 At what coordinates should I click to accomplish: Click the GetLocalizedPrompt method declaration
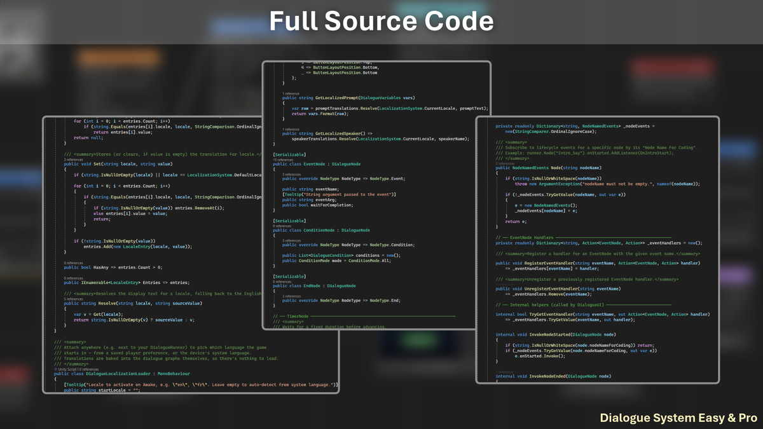click(x=348, y=98)
